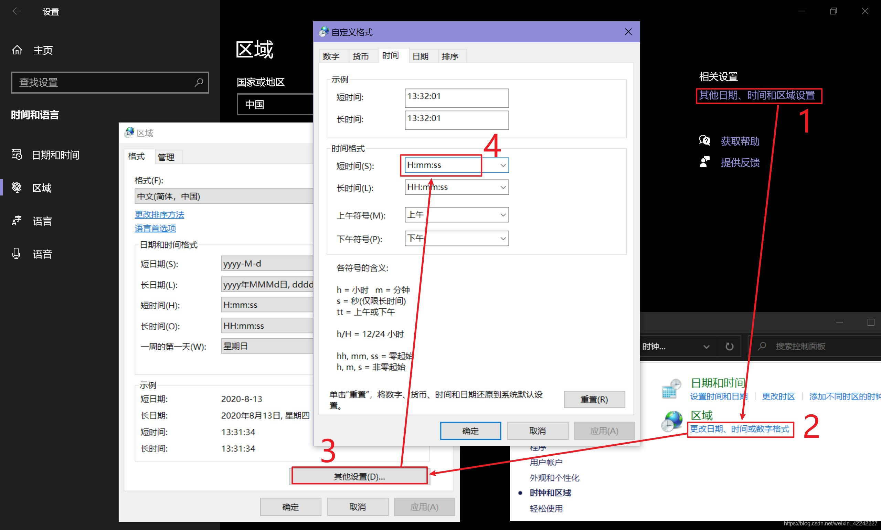The width and height of the screenshot is (881, 530).
Task: Open 区域 heading link in Control Panel
Action: coord(701,415)
